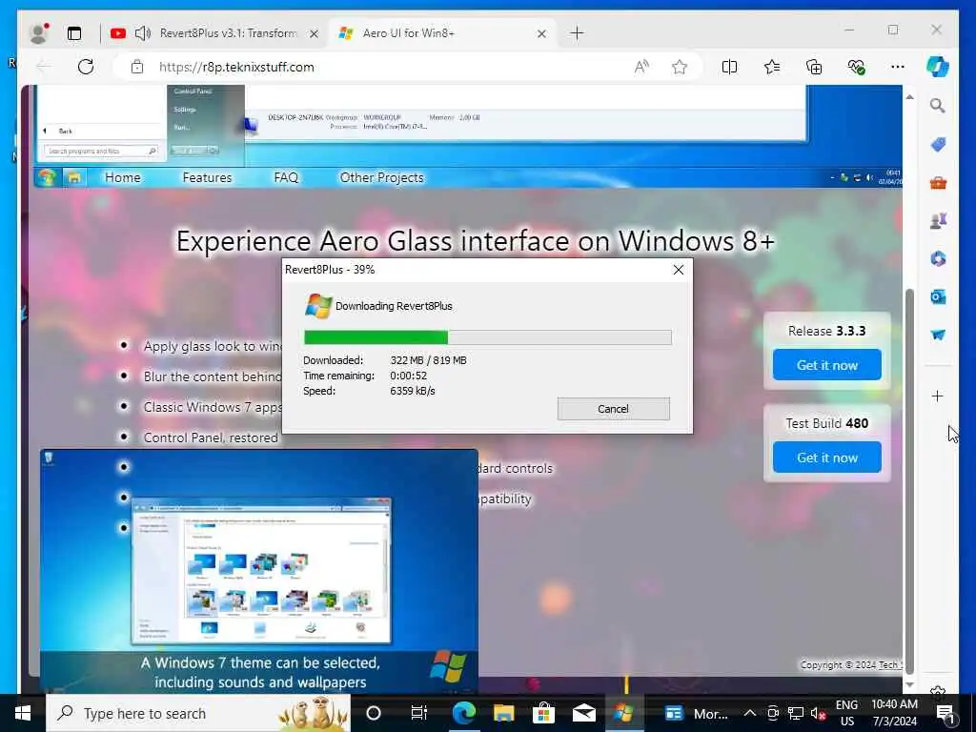
Task: Add a sidebar app with plus
Action: pyautogui.click(x=938, y=396)
